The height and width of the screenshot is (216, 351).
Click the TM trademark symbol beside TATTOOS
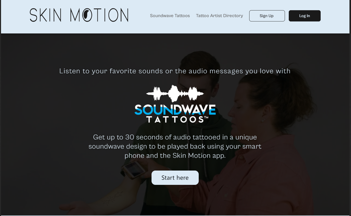pos(206,118)
